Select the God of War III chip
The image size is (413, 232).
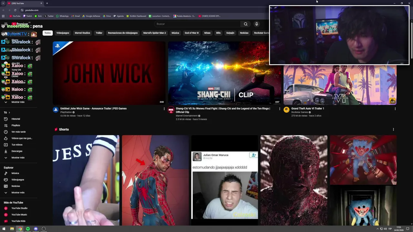[192, 33]
